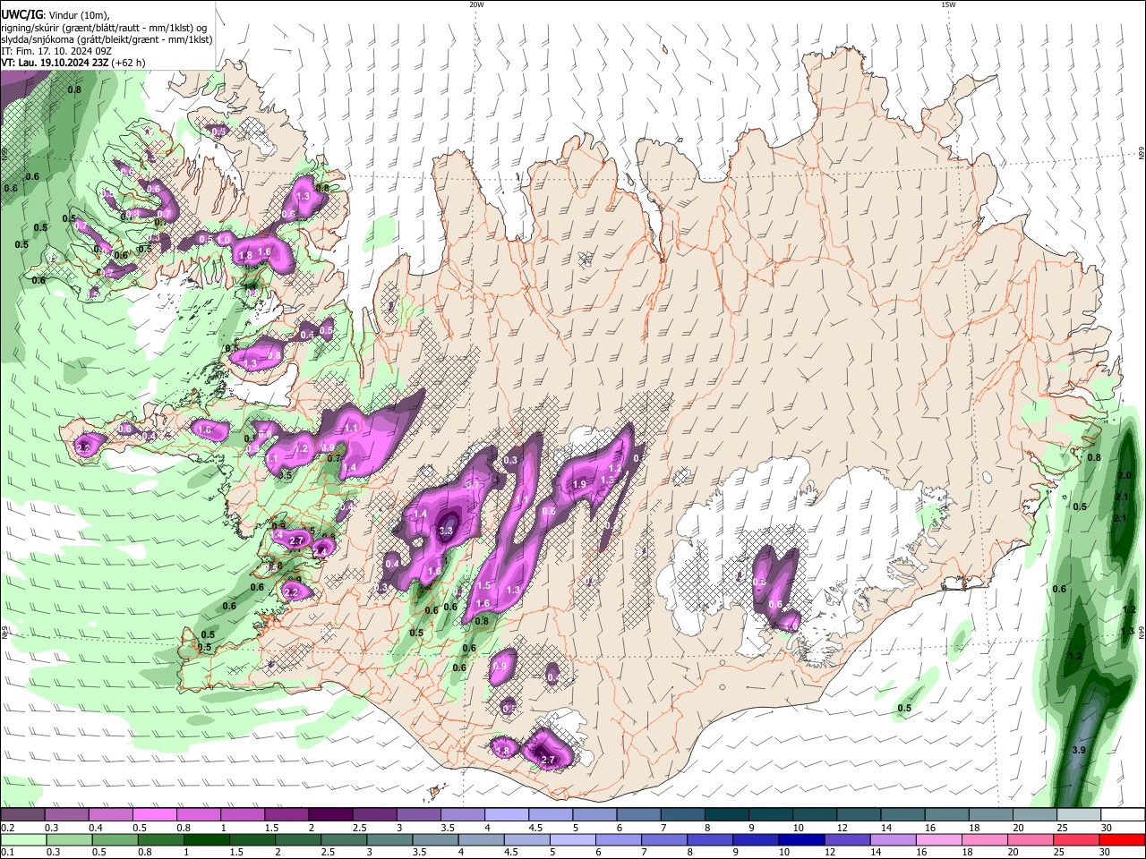Pick the bright red 30 swatch in lower legend
The image size is (1146, 859).
[1122, 839]
